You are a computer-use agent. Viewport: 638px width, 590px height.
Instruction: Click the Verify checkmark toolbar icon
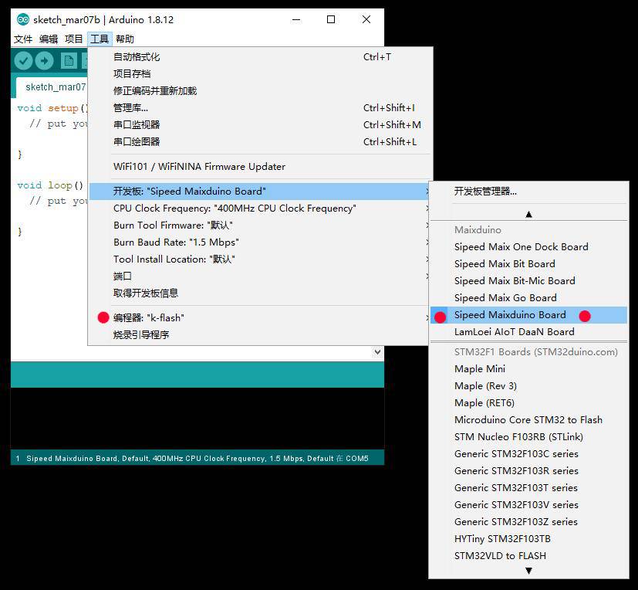[23, 61]
